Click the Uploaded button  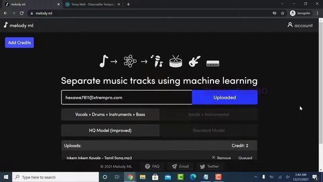[225, 98]
